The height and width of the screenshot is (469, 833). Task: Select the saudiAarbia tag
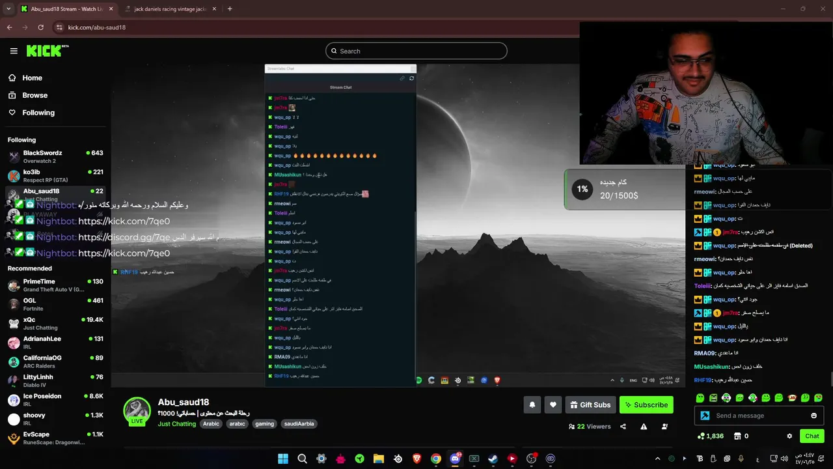click(299, 424)
